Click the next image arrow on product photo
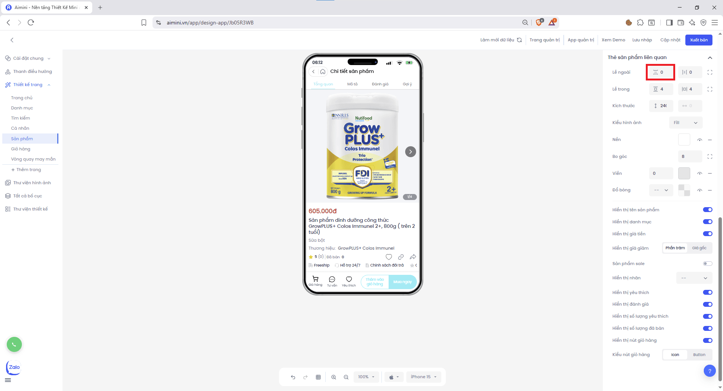723x391 pixels. click(410, 152)
